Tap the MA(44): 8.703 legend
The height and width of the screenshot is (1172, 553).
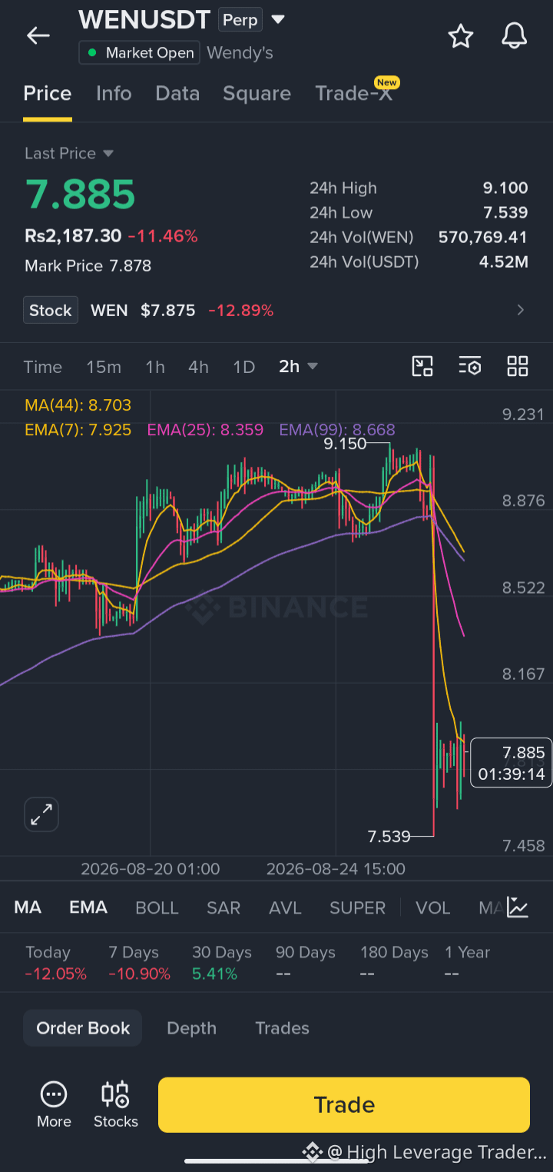(x=78, y=405)
